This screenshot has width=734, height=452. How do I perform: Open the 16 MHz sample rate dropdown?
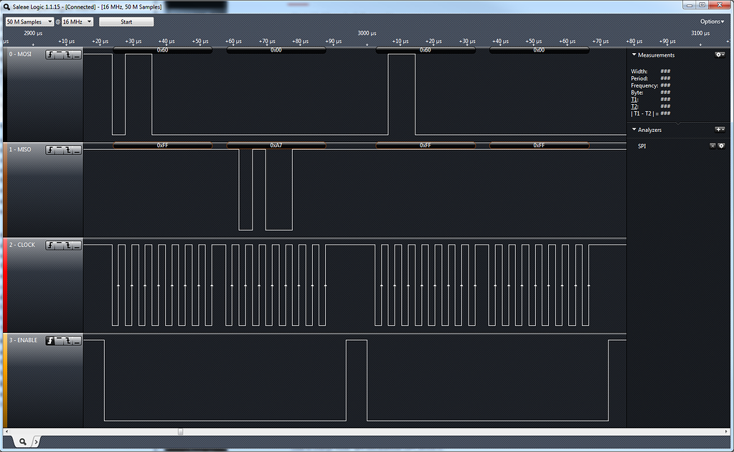pyautogui.click(x=77, y=22)
